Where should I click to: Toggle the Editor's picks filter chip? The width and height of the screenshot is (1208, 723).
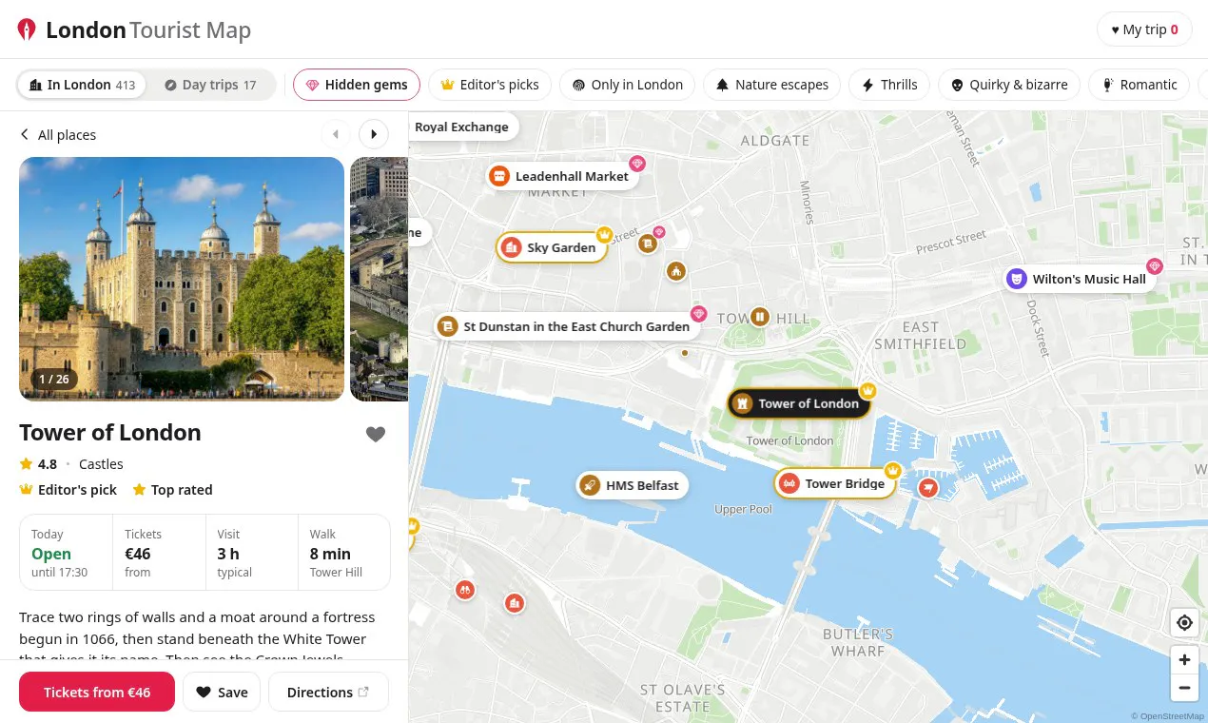(490, 85)
